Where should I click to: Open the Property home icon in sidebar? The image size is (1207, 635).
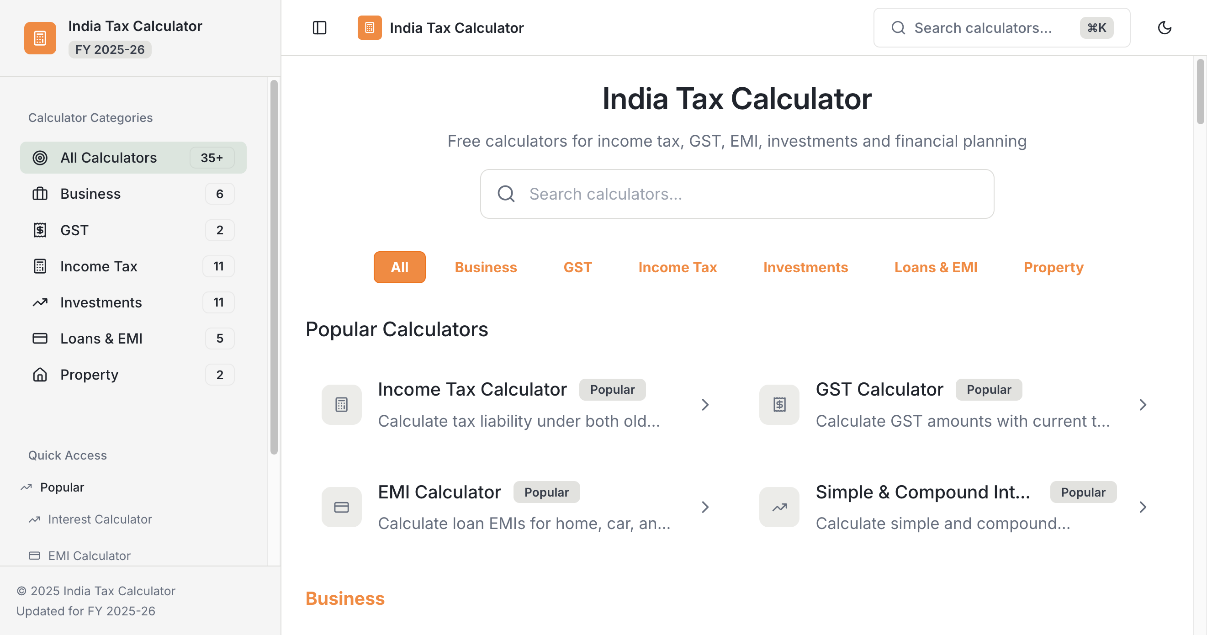pos(40,375)
